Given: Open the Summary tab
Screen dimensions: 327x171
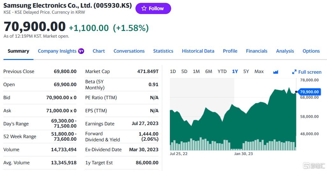Looking at the screenshot, I should click(18, 51).
